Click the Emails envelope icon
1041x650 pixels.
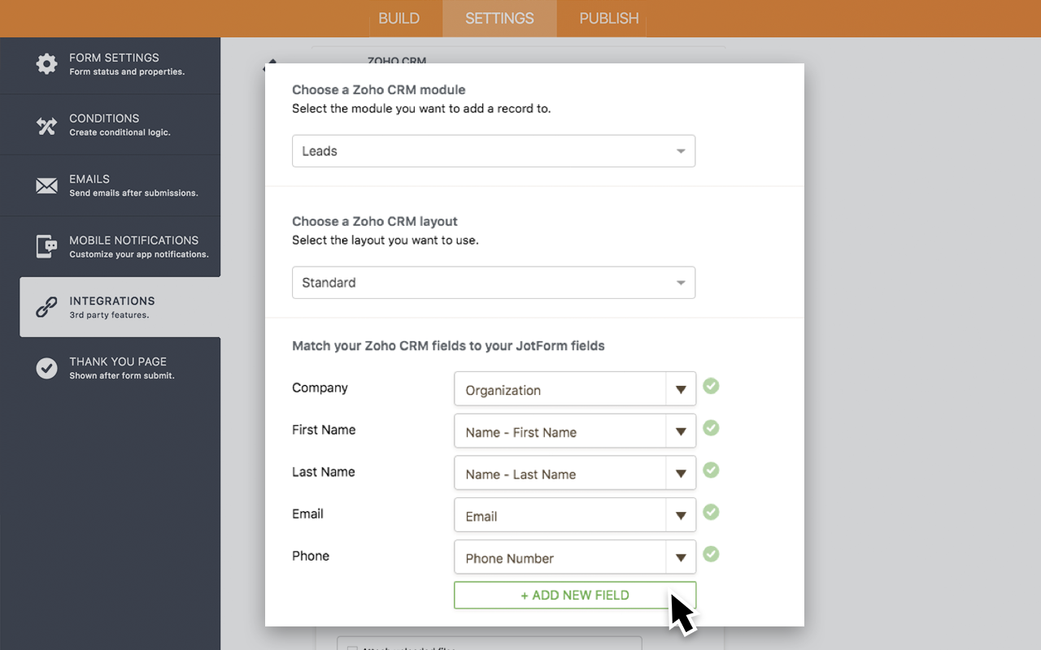(x=47, y=186)
